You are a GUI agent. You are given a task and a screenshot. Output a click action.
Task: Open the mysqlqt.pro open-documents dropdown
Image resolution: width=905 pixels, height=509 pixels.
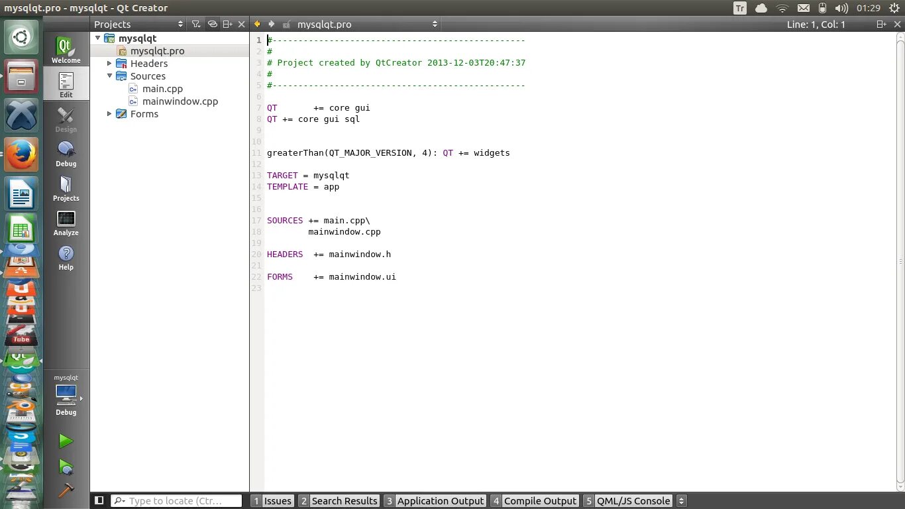tap(367, 24)
